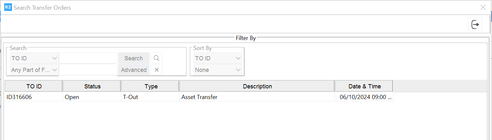The width and height of the screenshot is (492, 140).
Task: Expand the secondary sort None dropdown
Action: click(218, 70)
